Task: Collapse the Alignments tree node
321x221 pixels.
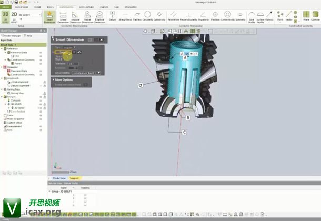Action: pos(2,78)
